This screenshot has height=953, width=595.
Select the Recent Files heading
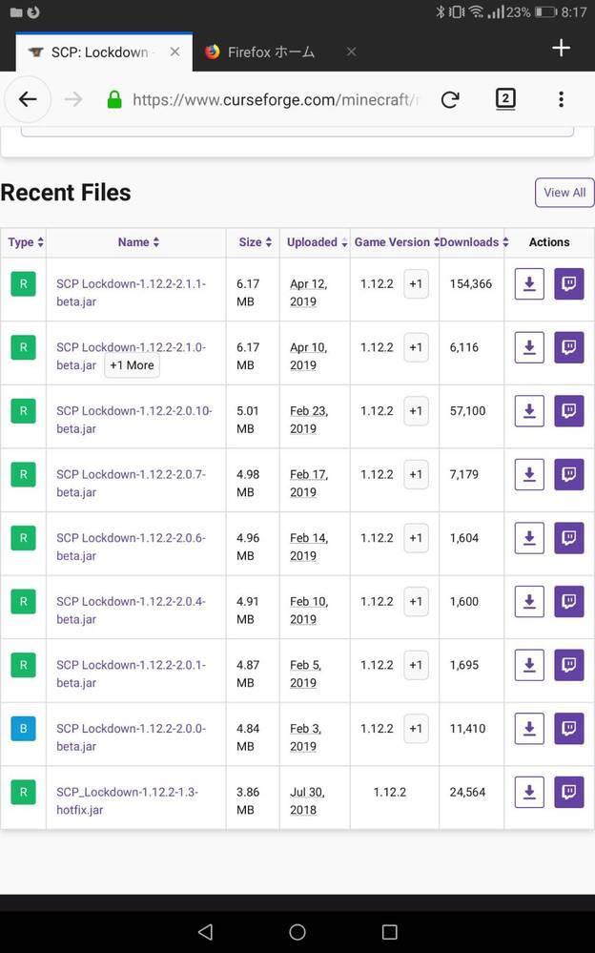[66, 193]
